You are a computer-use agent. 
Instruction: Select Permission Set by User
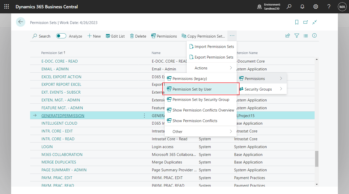pos(192,89)
